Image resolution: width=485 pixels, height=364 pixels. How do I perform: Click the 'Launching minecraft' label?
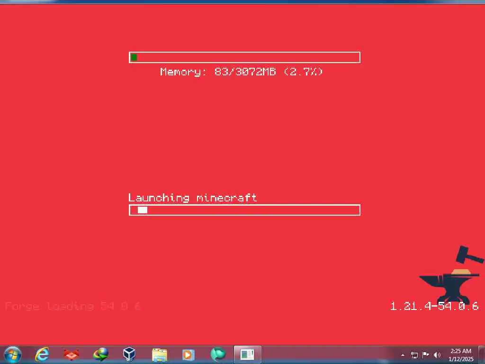coord(193,198)
